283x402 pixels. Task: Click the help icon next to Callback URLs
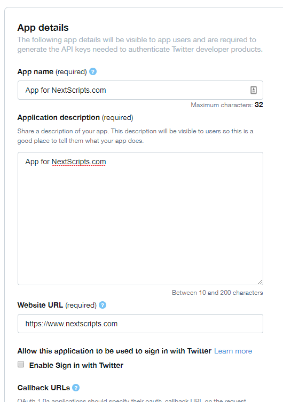pyautogui.click(x=76, y=388)
